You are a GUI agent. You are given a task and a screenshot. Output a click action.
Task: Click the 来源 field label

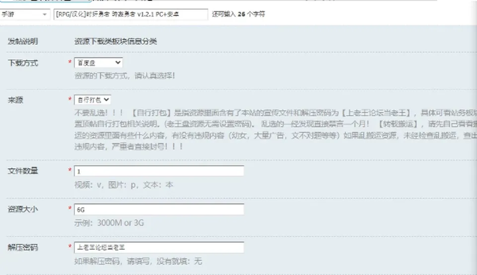tap(15, 100)
